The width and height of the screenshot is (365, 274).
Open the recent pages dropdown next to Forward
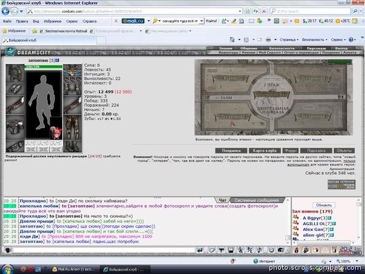(21, 11)
